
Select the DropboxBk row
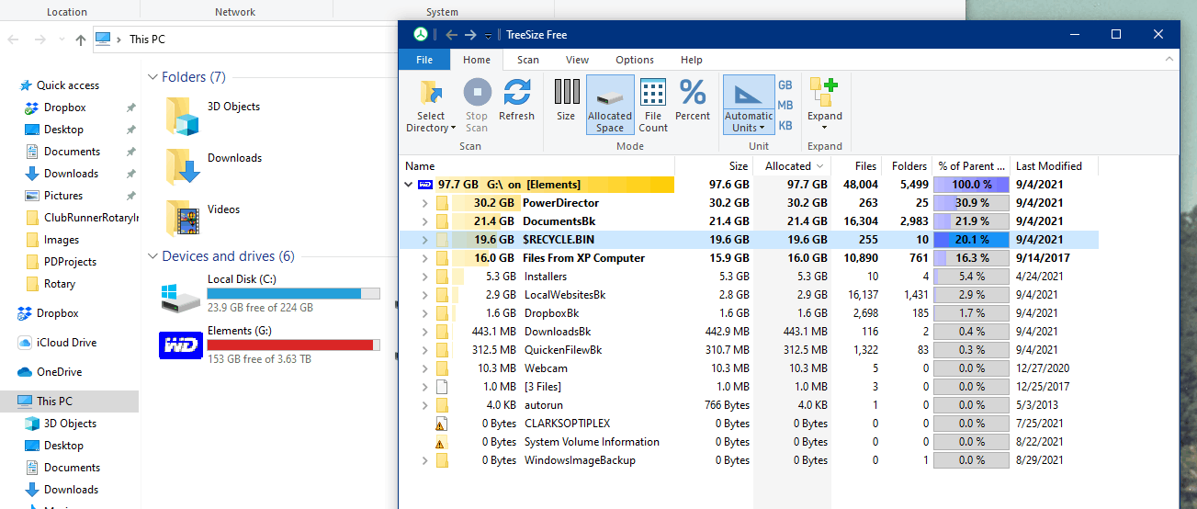pos(750,313)
